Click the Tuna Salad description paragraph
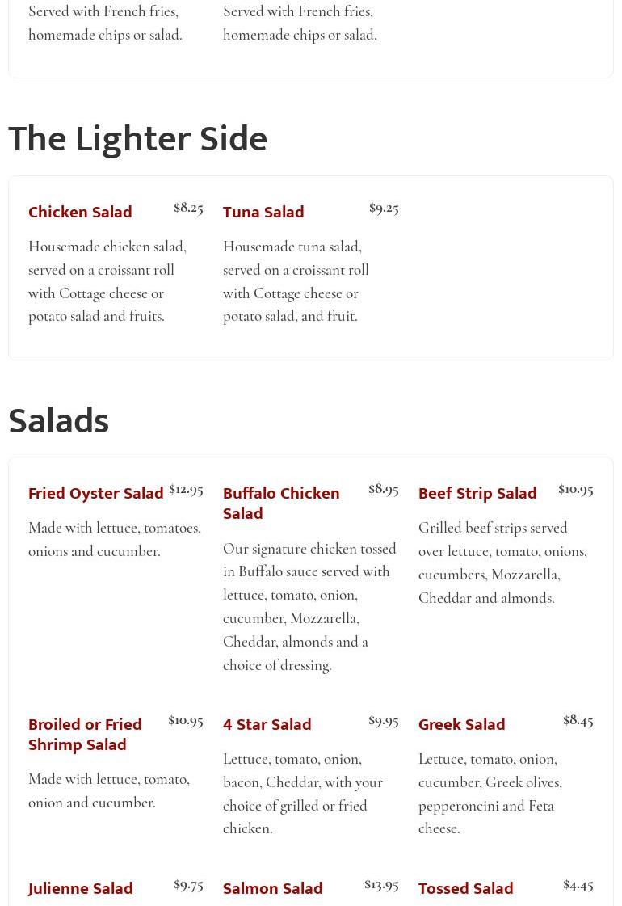622x906 pixels. click(x=296, y=282)
